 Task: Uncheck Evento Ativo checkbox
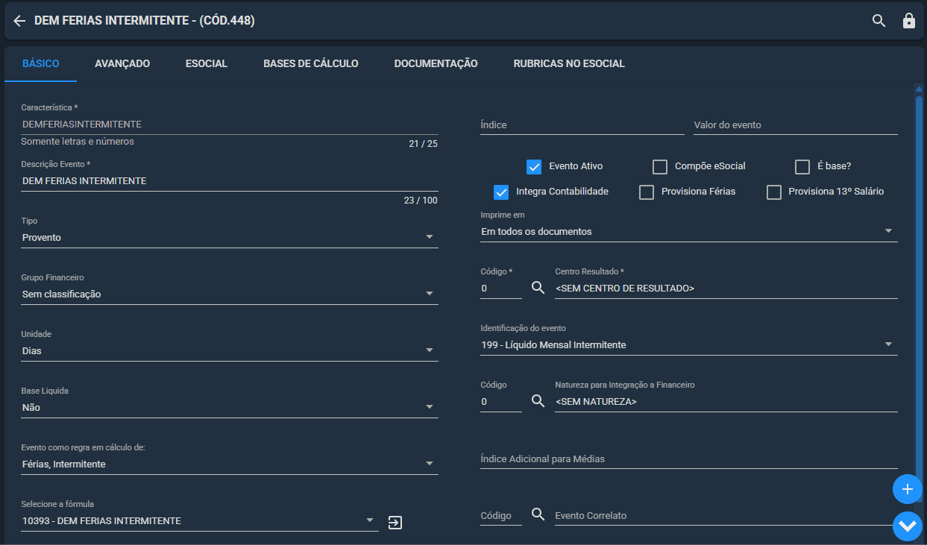click(x=533, y=166)
